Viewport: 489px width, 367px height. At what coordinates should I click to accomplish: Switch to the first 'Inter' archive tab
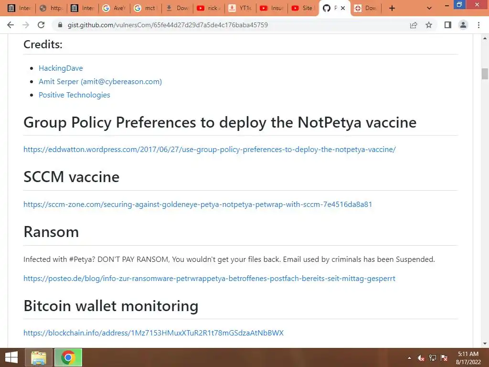point(19,8)
